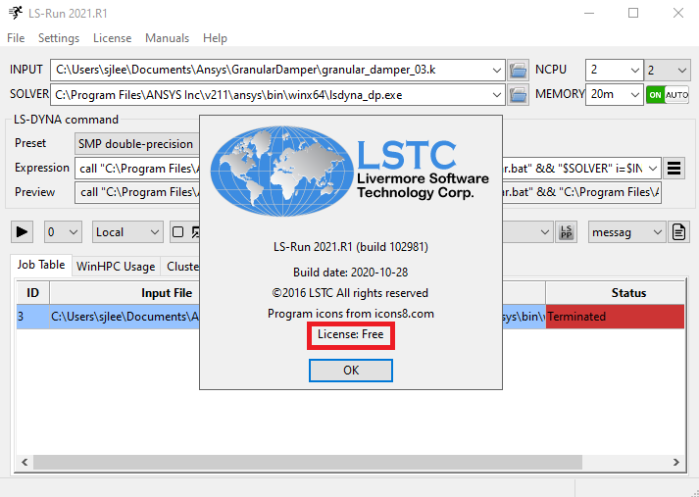Tick the checkbox next to Local
Viewport: 699px width, 497px height.
[177, 231]
